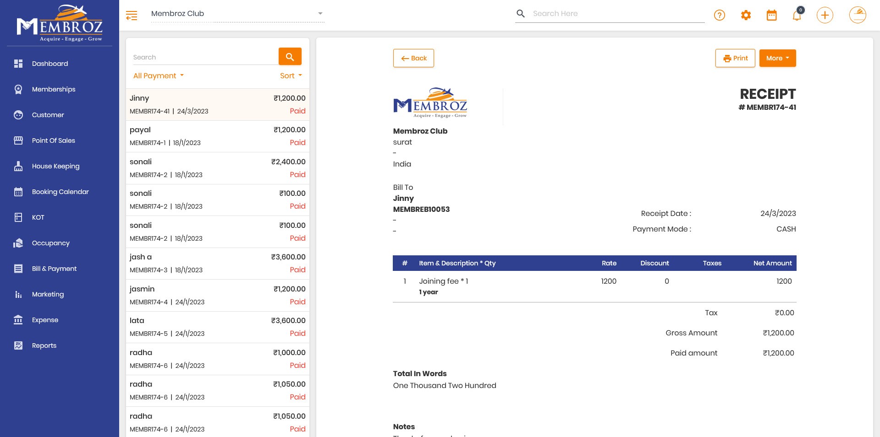Expand the Membroz Club branch dropdown

[238, 14]
